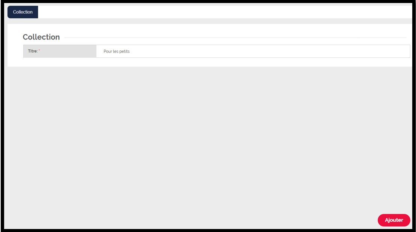The image size is (416, 232).
Task: Click the Titre input field with 'Pour les petits'
Action: pos(253,51)
